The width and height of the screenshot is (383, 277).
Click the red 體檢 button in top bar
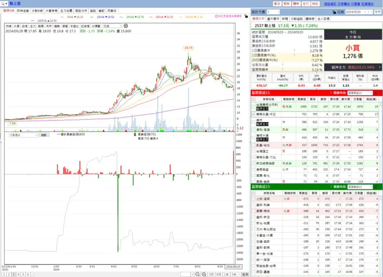click(296, 4)
